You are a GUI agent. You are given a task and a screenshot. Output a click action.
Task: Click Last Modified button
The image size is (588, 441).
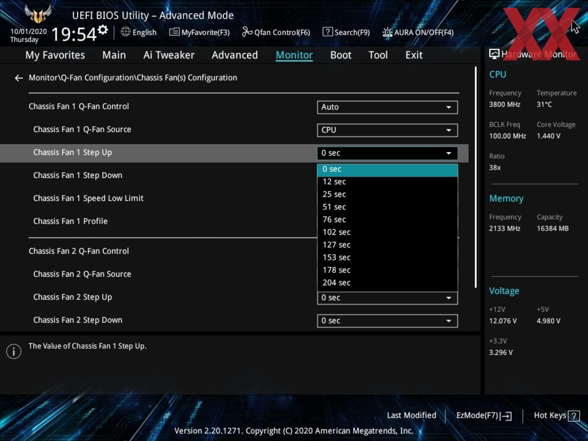[x=412, y=415]
